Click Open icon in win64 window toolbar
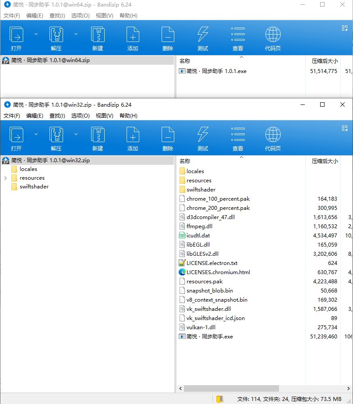This screenshot has height=404, width=353. (16, 34)
